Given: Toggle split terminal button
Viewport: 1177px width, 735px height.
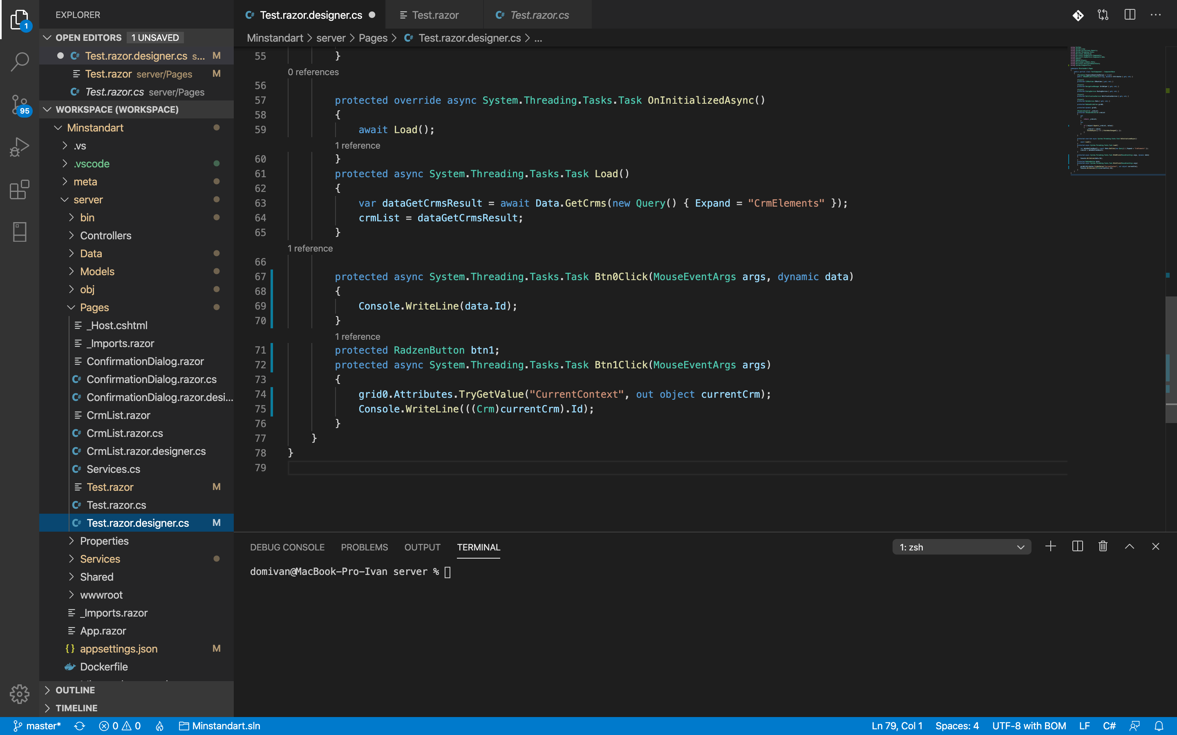Looking at the screenshot, I should (x=1077, y=546).
